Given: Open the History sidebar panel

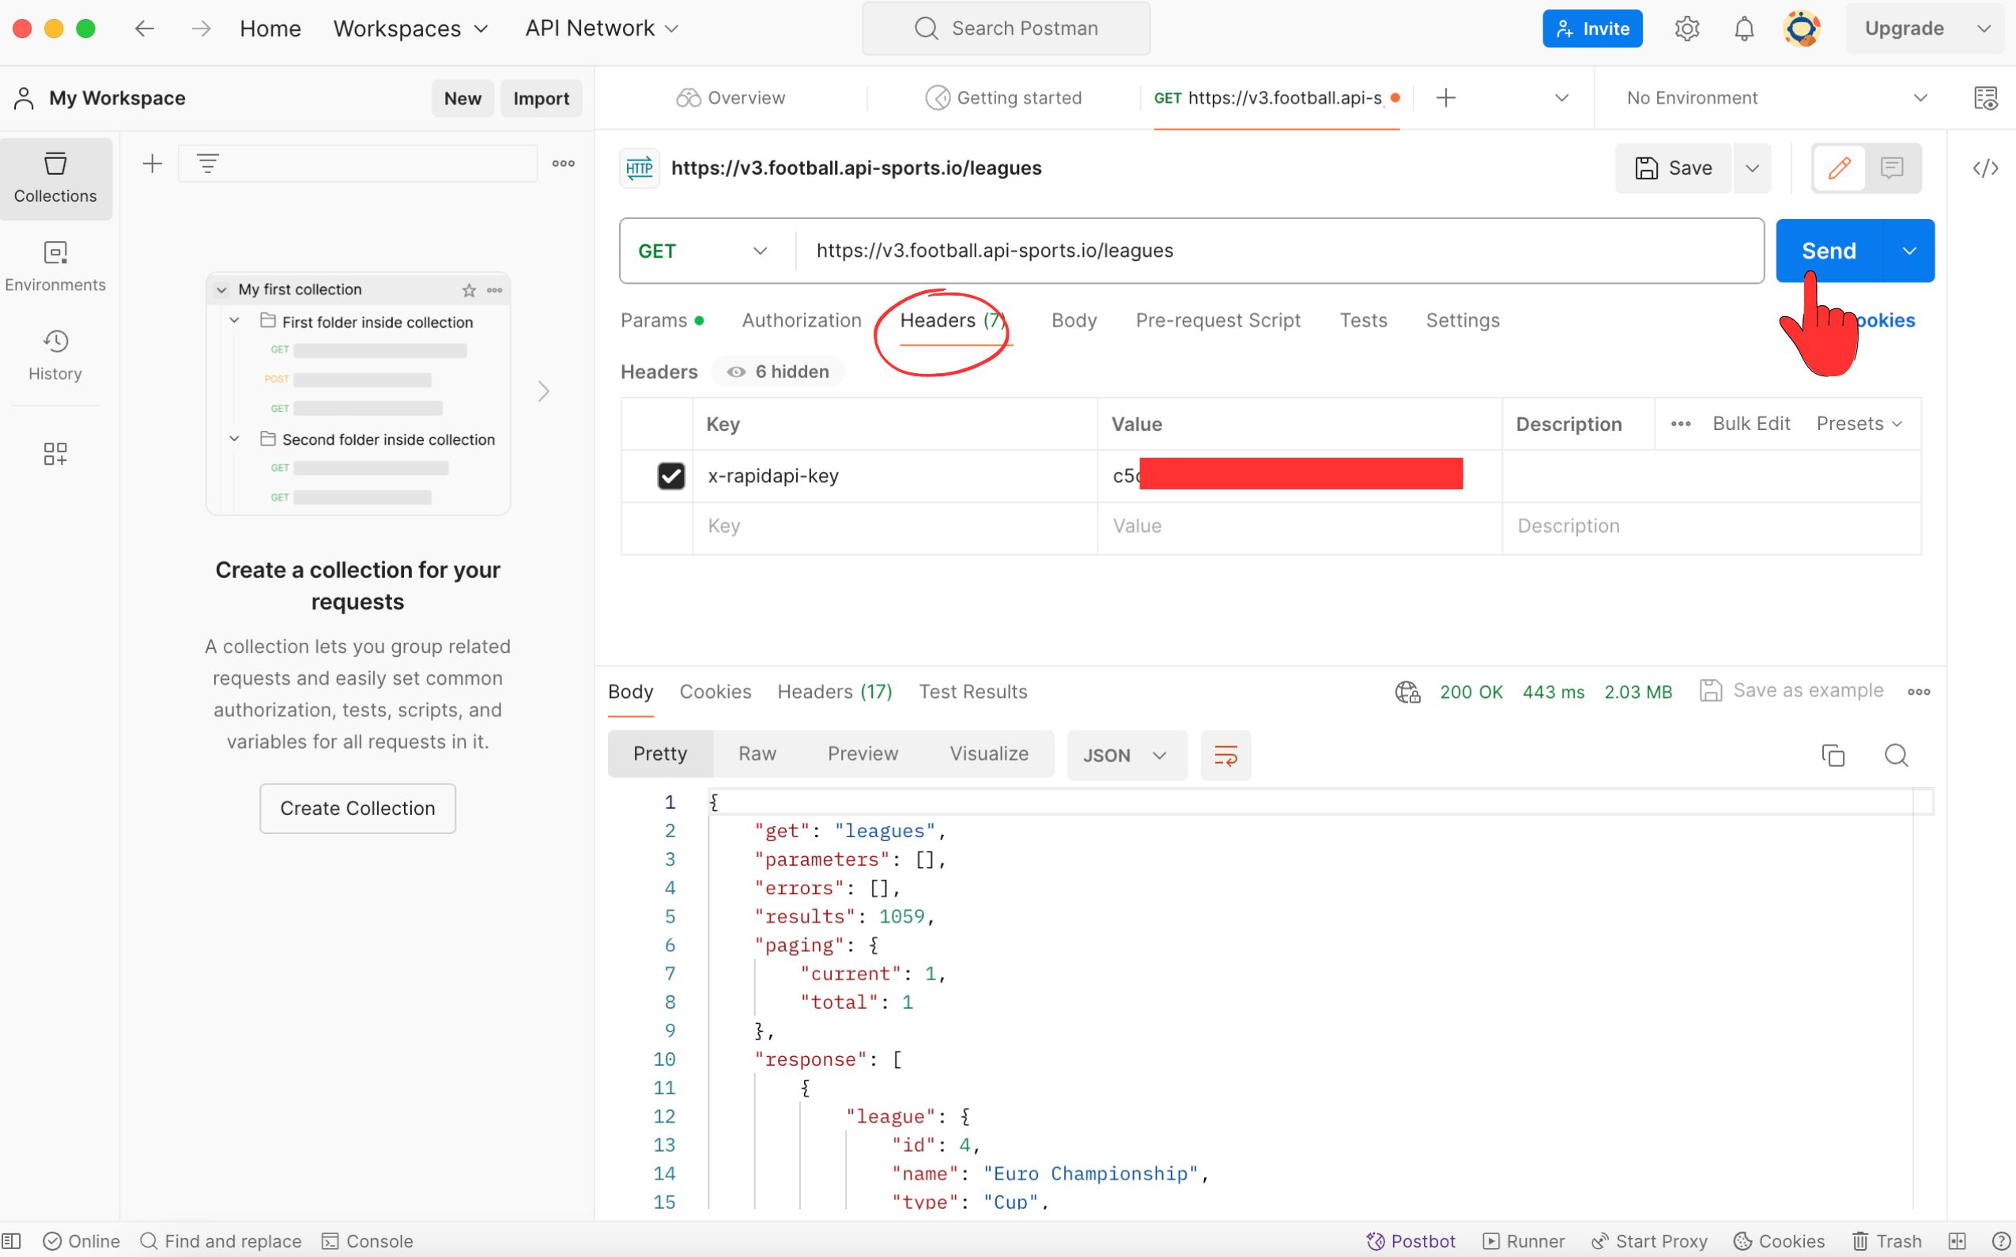Looking at the screenshot, I should pos(55,356).
